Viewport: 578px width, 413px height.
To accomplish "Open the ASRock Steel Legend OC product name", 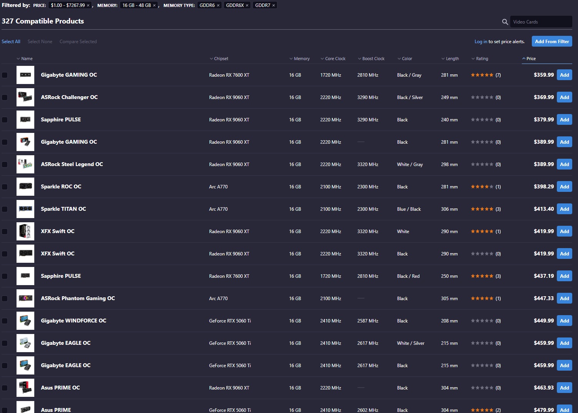I will tap(72, 165).
